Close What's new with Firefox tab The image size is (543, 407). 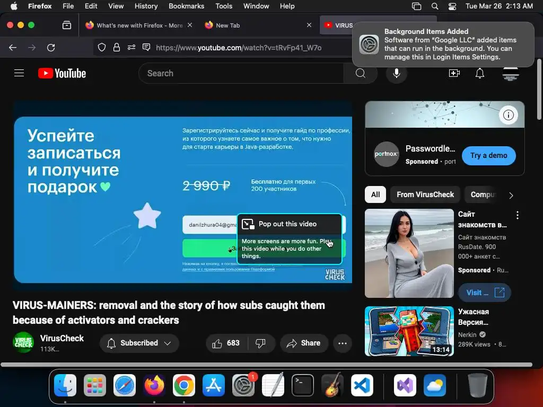tap(190, 25)
